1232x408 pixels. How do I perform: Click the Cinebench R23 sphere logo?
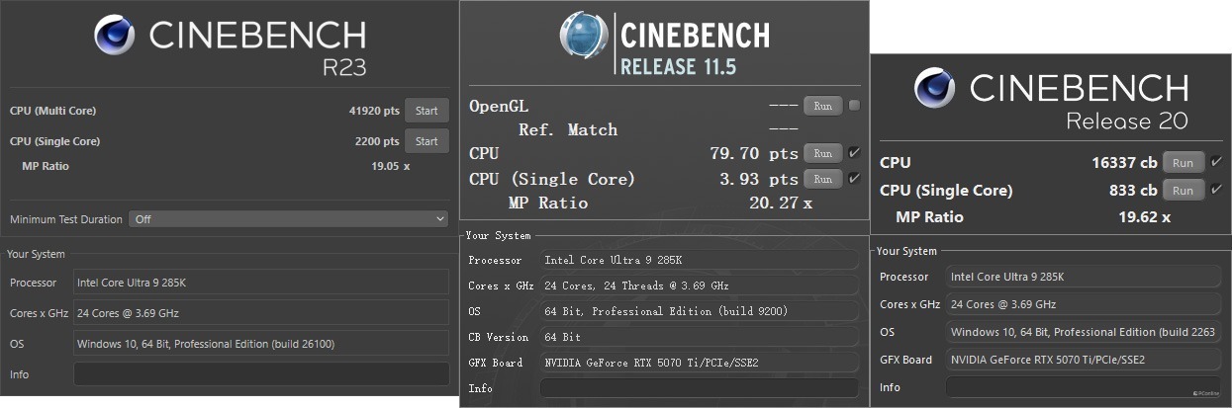(x=115, y=35)
